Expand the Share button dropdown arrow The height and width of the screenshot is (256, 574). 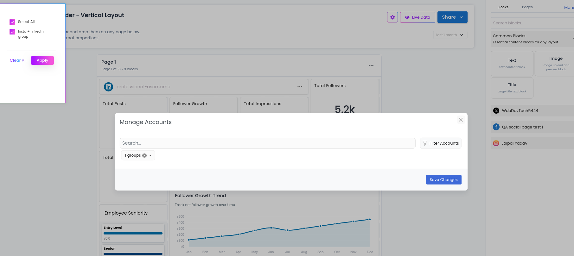461,17
